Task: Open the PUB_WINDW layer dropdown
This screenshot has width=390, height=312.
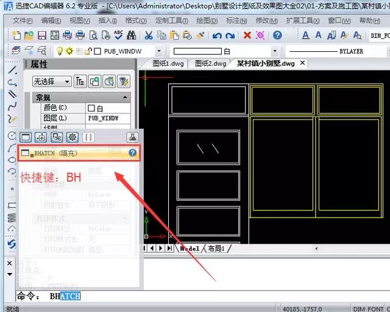Action: (158, 52)
